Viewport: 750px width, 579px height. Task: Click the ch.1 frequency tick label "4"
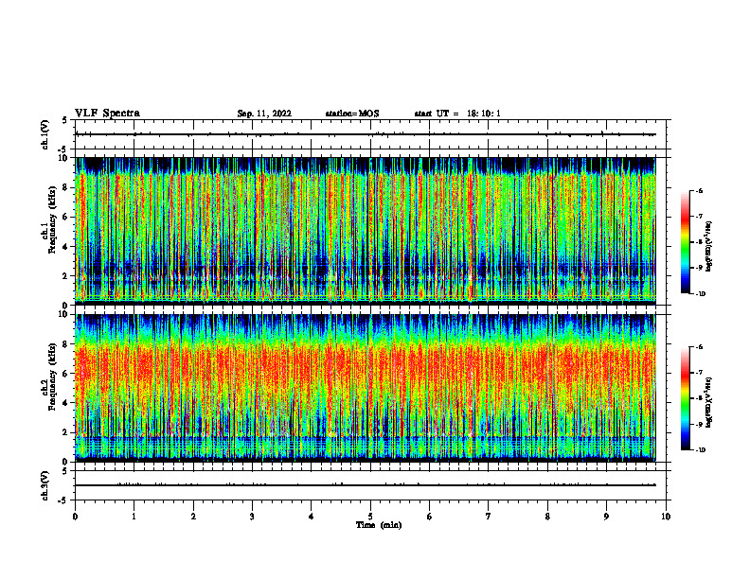click(66, 247)
